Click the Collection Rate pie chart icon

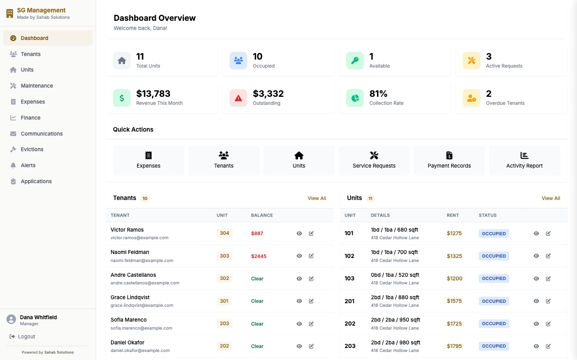coord(355,98)
